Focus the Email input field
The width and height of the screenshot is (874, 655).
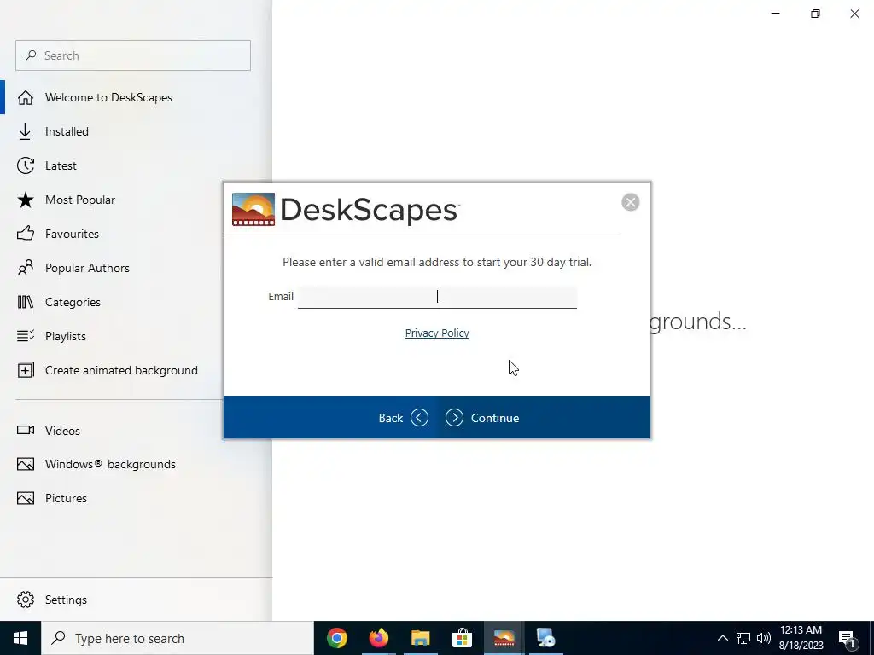click(x=437, y=297)
